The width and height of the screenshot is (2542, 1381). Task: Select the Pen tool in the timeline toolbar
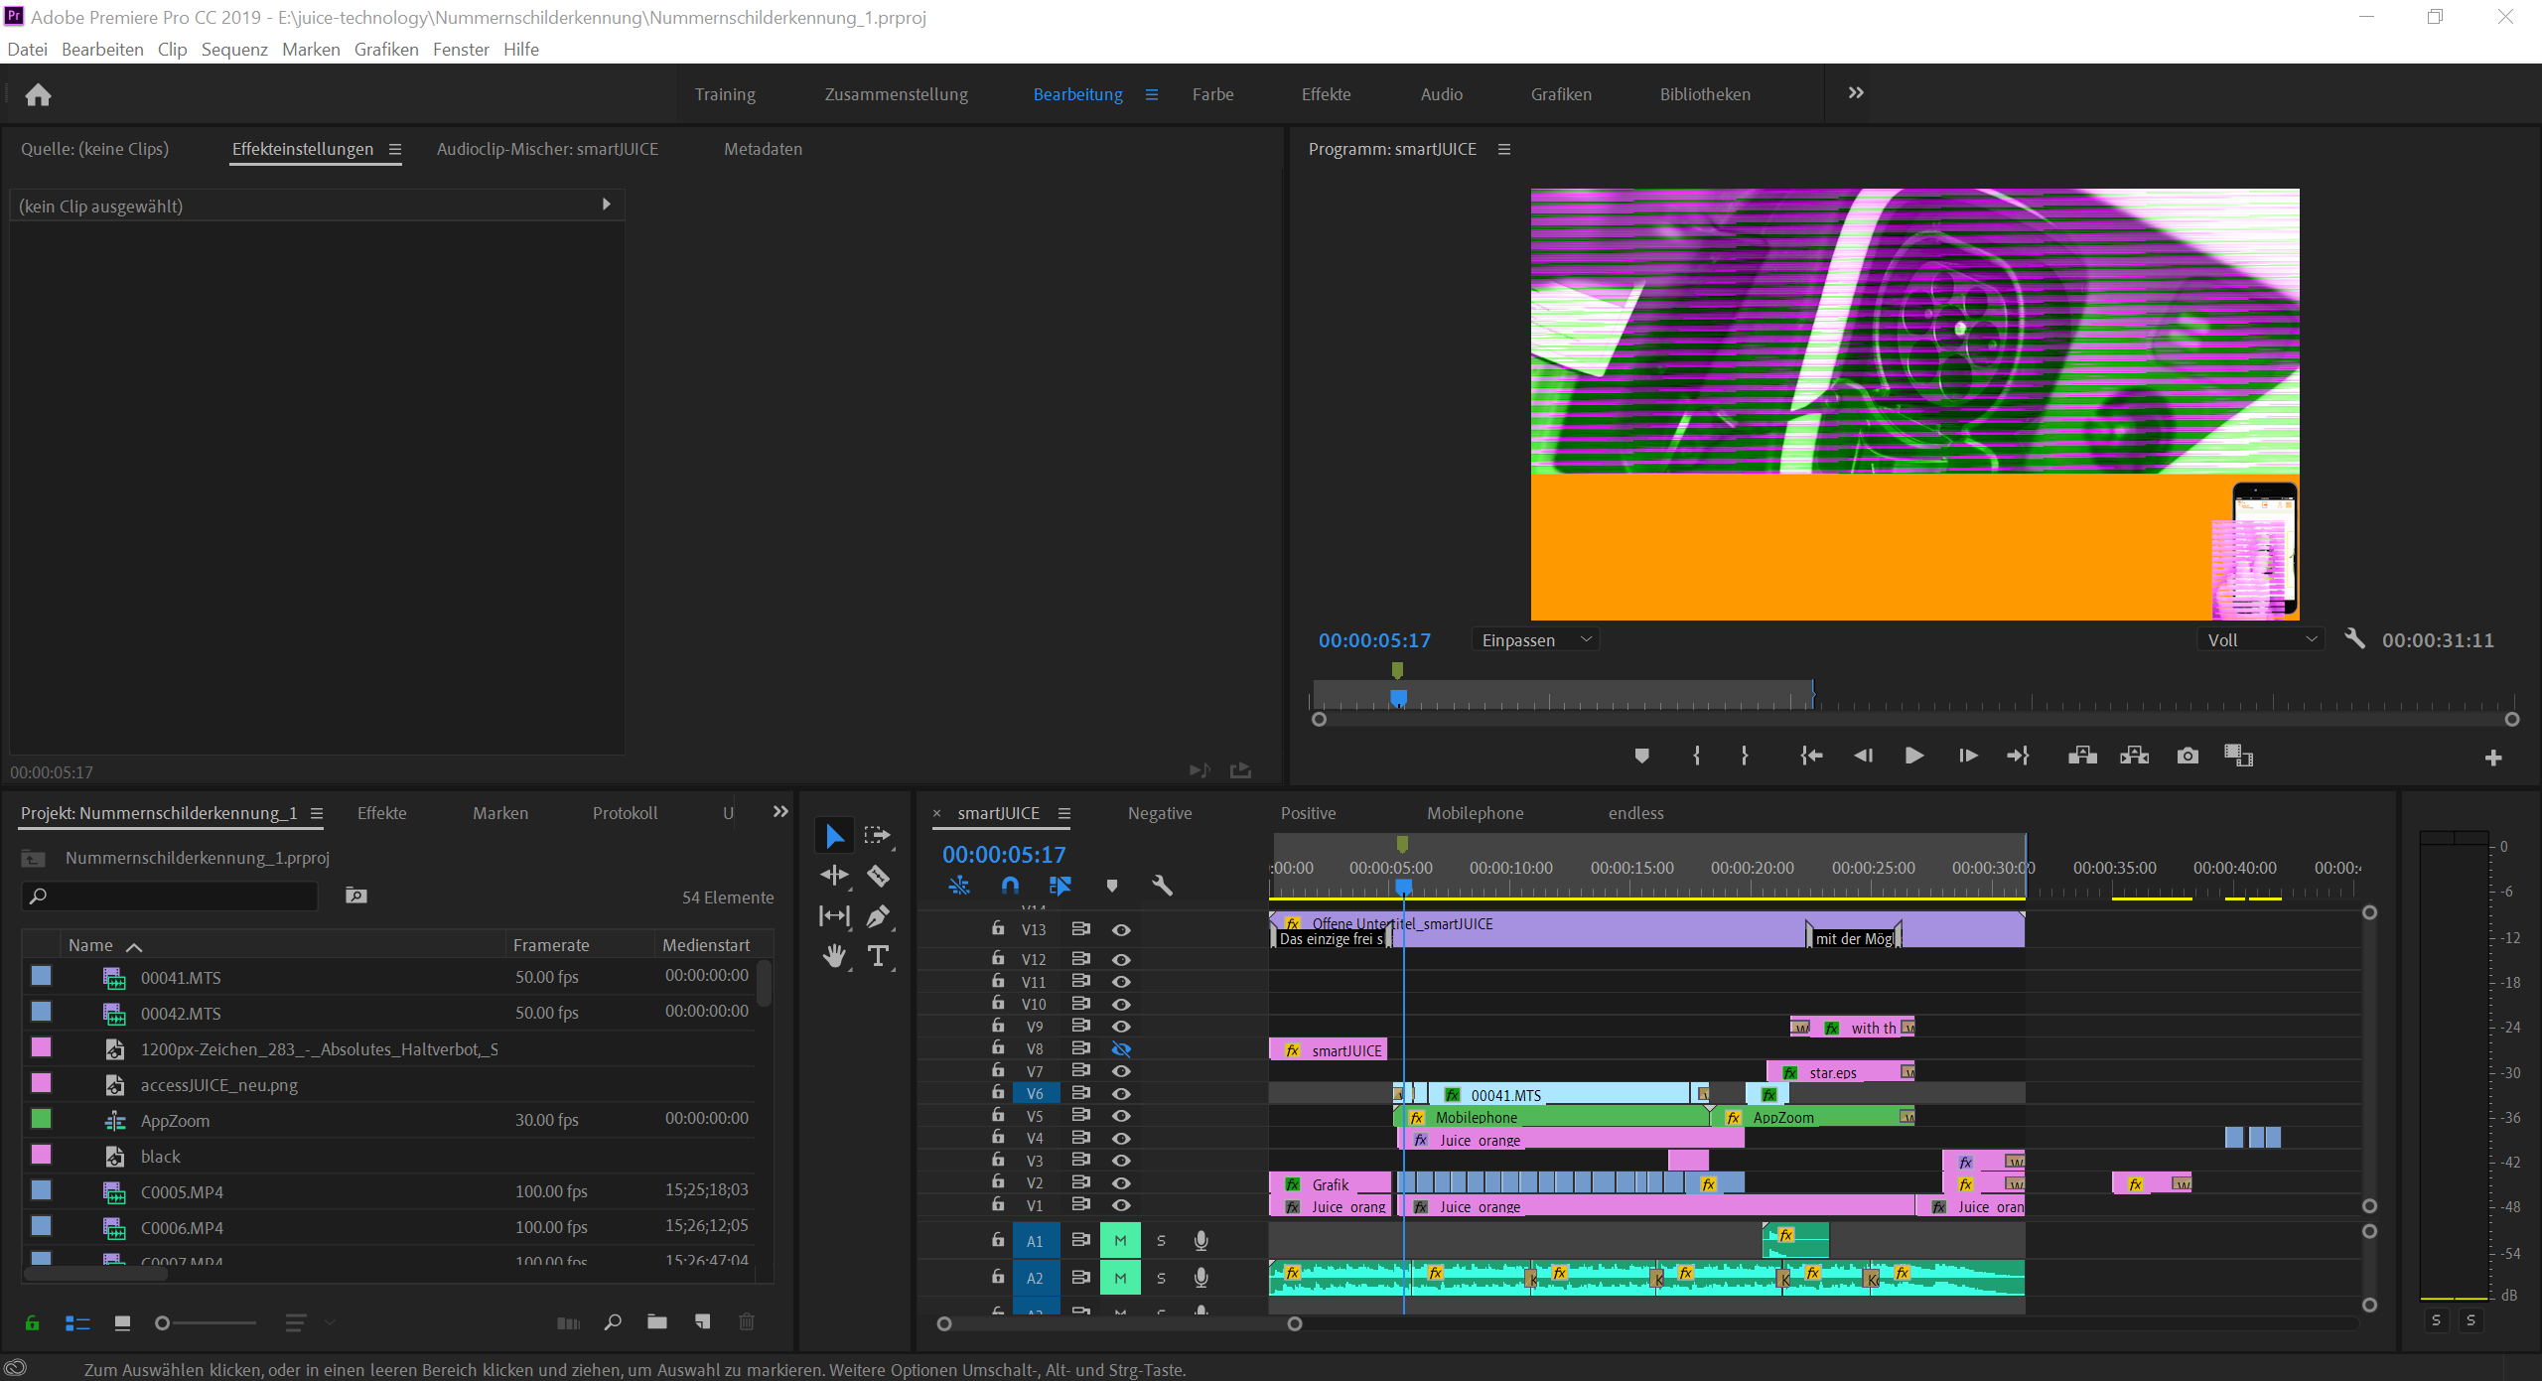[x=878, y=915]
